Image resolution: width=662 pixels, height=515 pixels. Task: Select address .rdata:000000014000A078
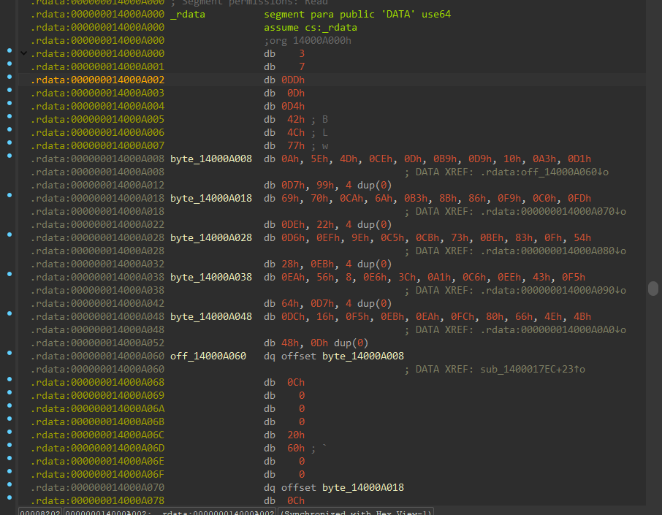[x=97, y=500]
